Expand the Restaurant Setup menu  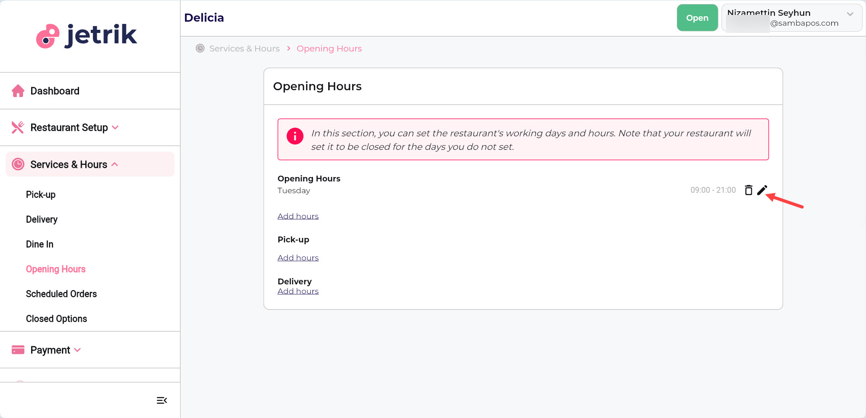click(x=116, y=127)
